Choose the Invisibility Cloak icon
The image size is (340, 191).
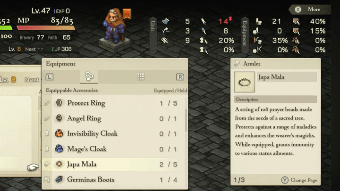pos(59,133)
